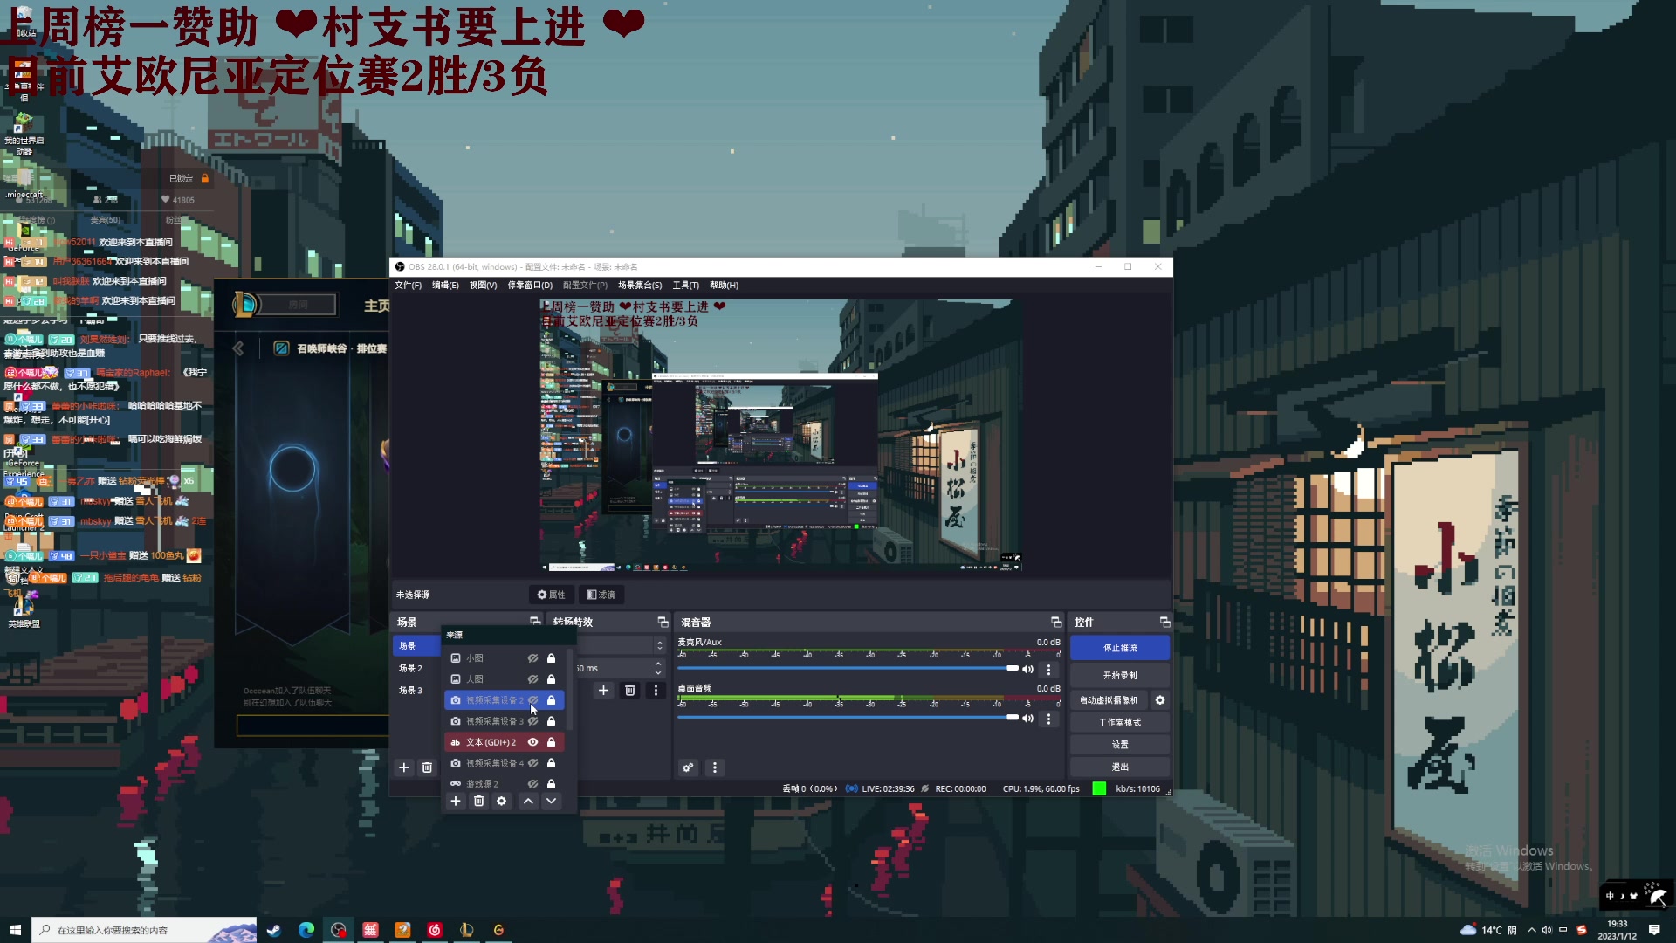Show the 视频采集设备 2 source
Screen dimensions: 1676x943
click(532, 700)
